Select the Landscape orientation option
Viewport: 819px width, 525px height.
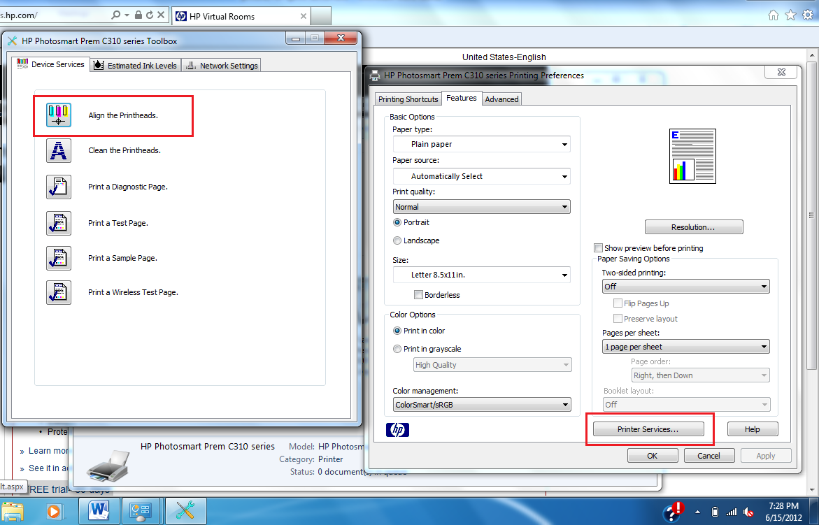pos(397,240)
